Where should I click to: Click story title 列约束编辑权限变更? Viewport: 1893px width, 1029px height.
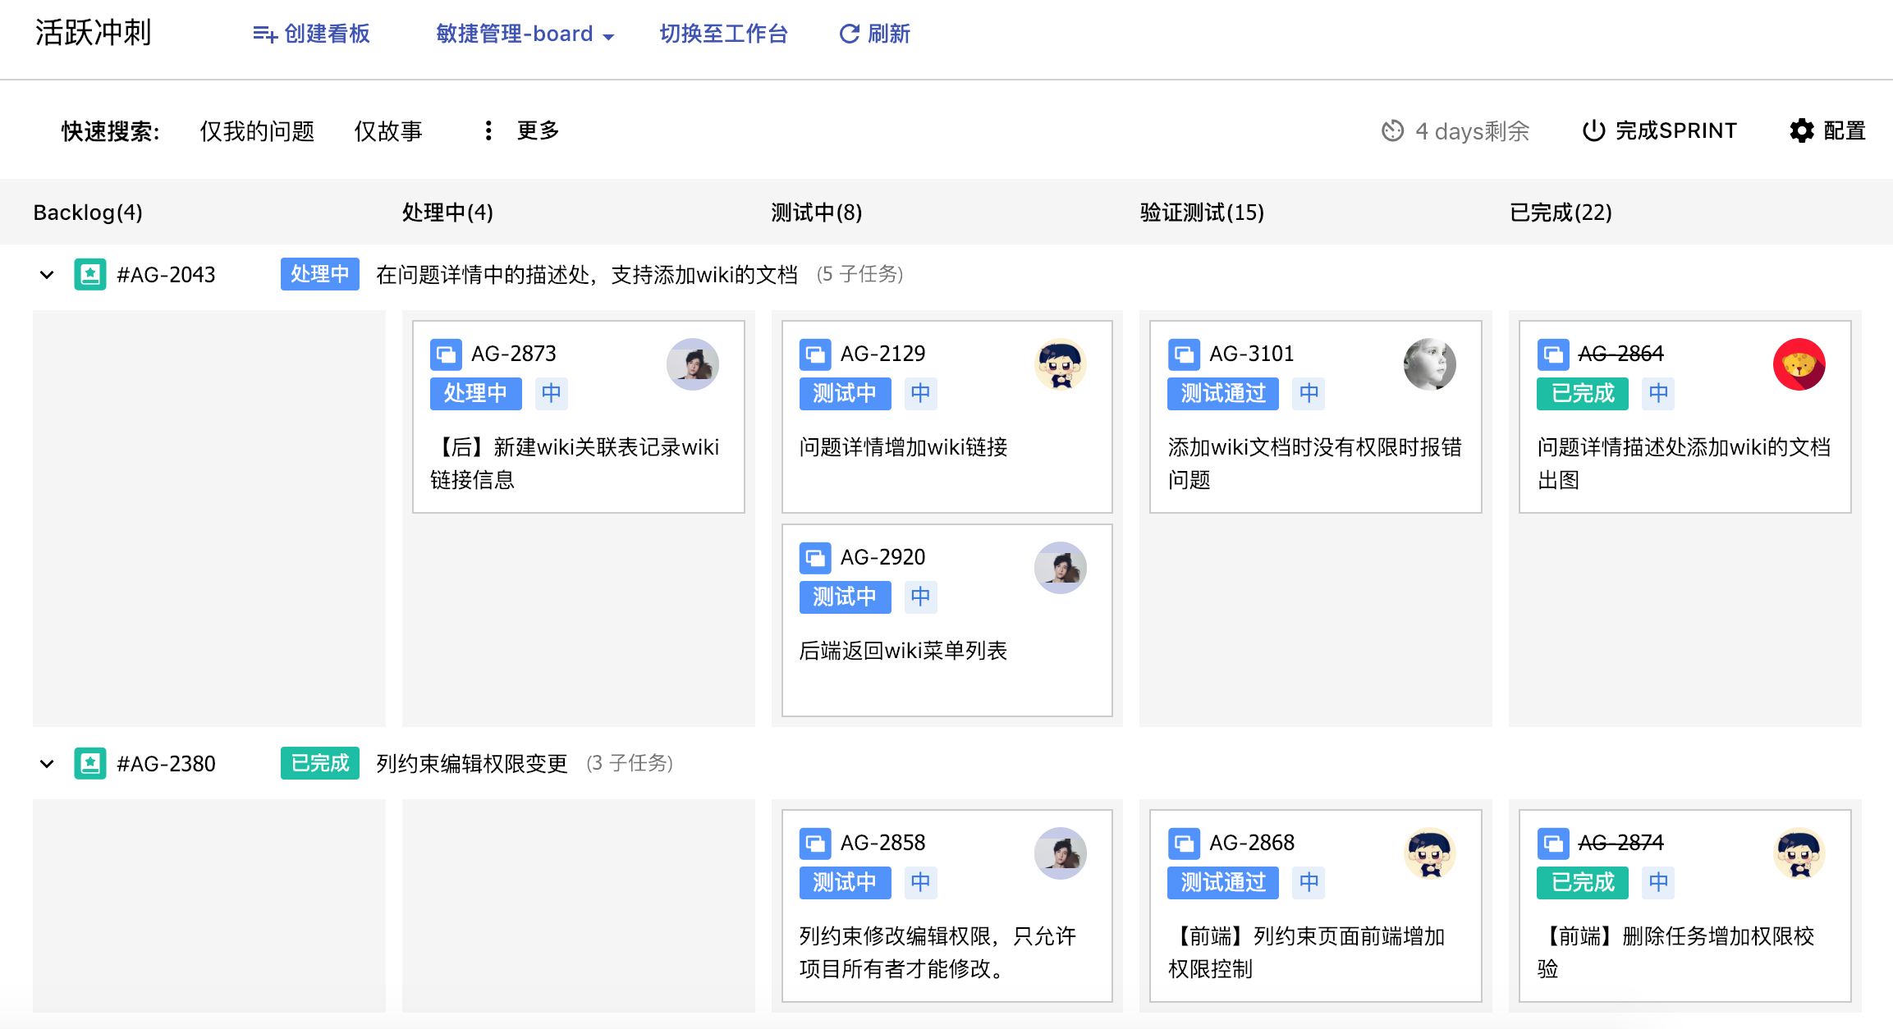click(x=472, y=763)
